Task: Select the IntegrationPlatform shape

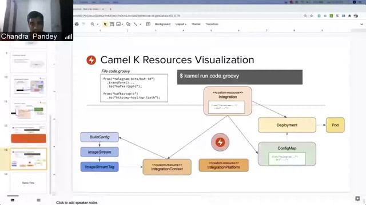Action: [x=224, y=165]
